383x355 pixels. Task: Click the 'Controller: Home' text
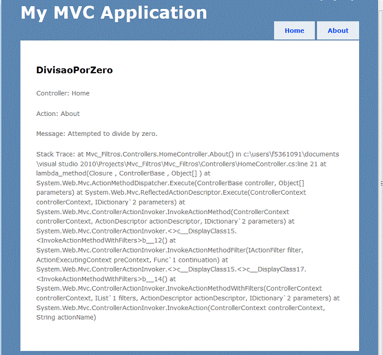pyautogui.click(x=63, y=93)
